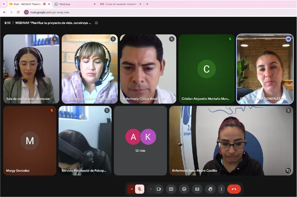Open the browser tab search dropdown
The height and width of the screenshot is (197, 297).
(x=4, y=4)
